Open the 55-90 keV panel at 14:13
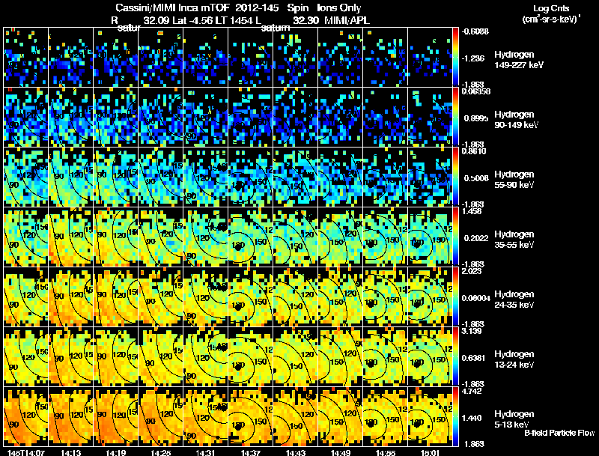The width and height of the screenshot is (599, 456). [70, 177]
